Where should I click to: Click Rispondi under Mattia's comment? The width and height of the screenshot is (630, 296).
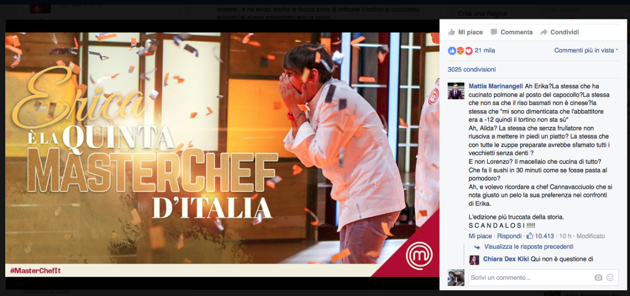[x=509, y=236]
